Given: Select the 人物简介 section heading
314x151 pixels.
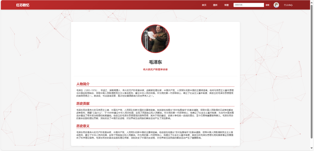Looking at the screenshot, I should tap(83, 84).
